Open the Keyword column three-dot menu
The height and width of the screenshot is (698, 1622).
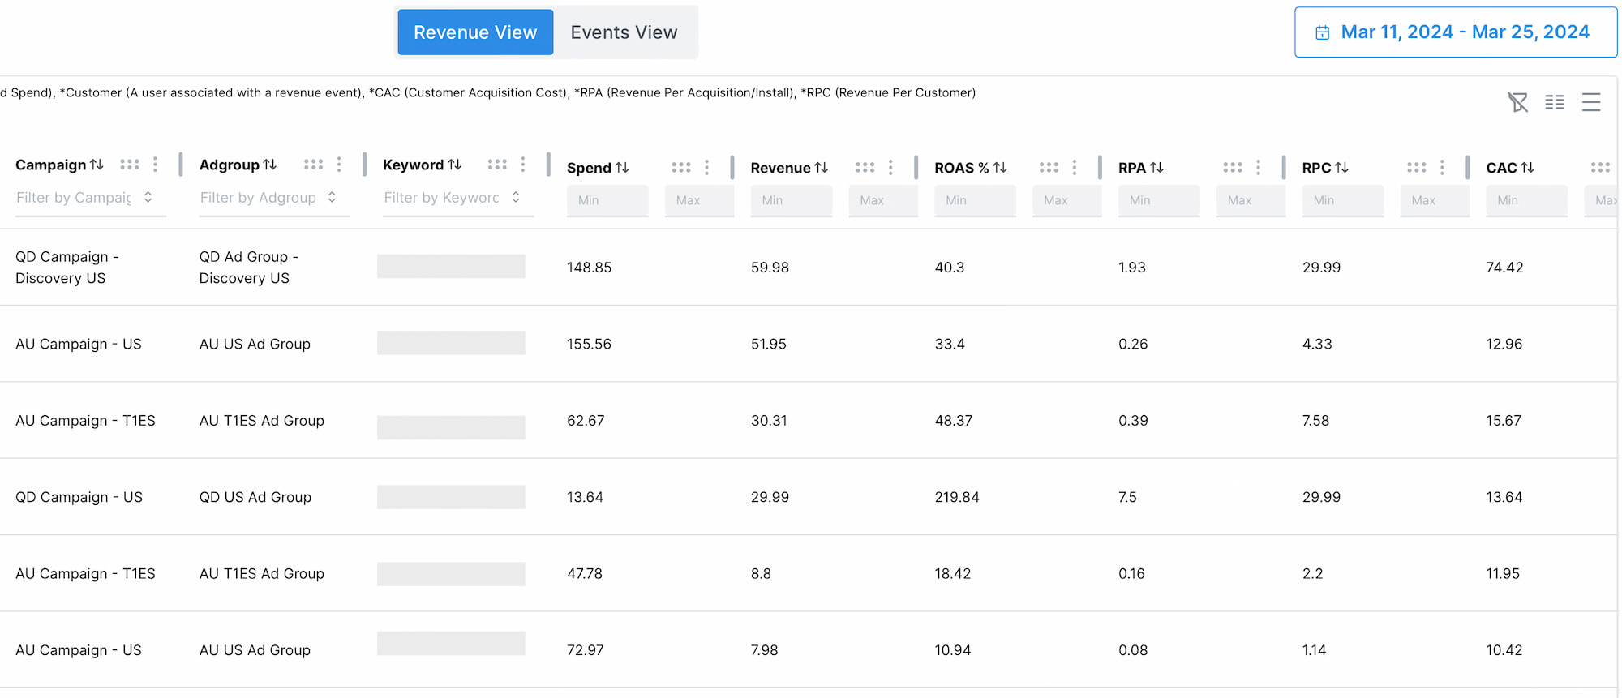tap(523, 165)
